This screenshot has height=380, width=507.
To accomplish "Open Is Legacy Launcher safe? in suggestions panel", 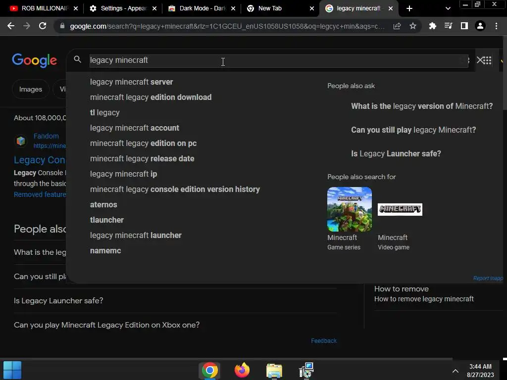I will [396, 154].
